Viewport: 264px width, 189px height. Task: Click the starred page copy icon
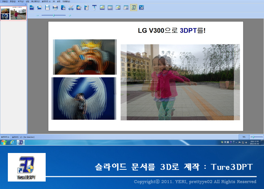[78, 7]
